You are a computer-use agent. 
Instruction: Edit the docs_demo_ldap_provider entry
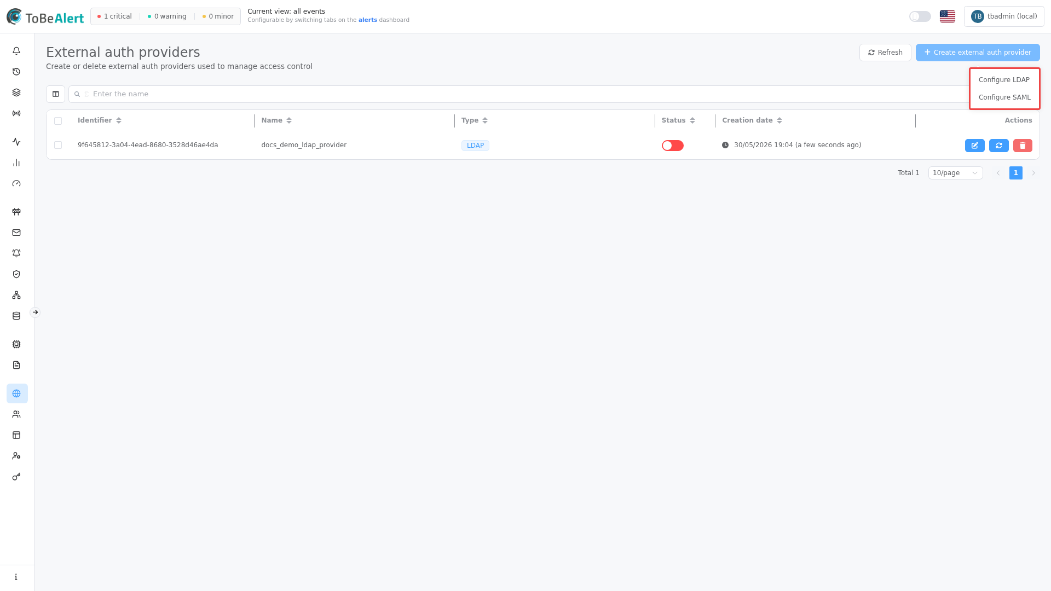click(x=974, y=146)
